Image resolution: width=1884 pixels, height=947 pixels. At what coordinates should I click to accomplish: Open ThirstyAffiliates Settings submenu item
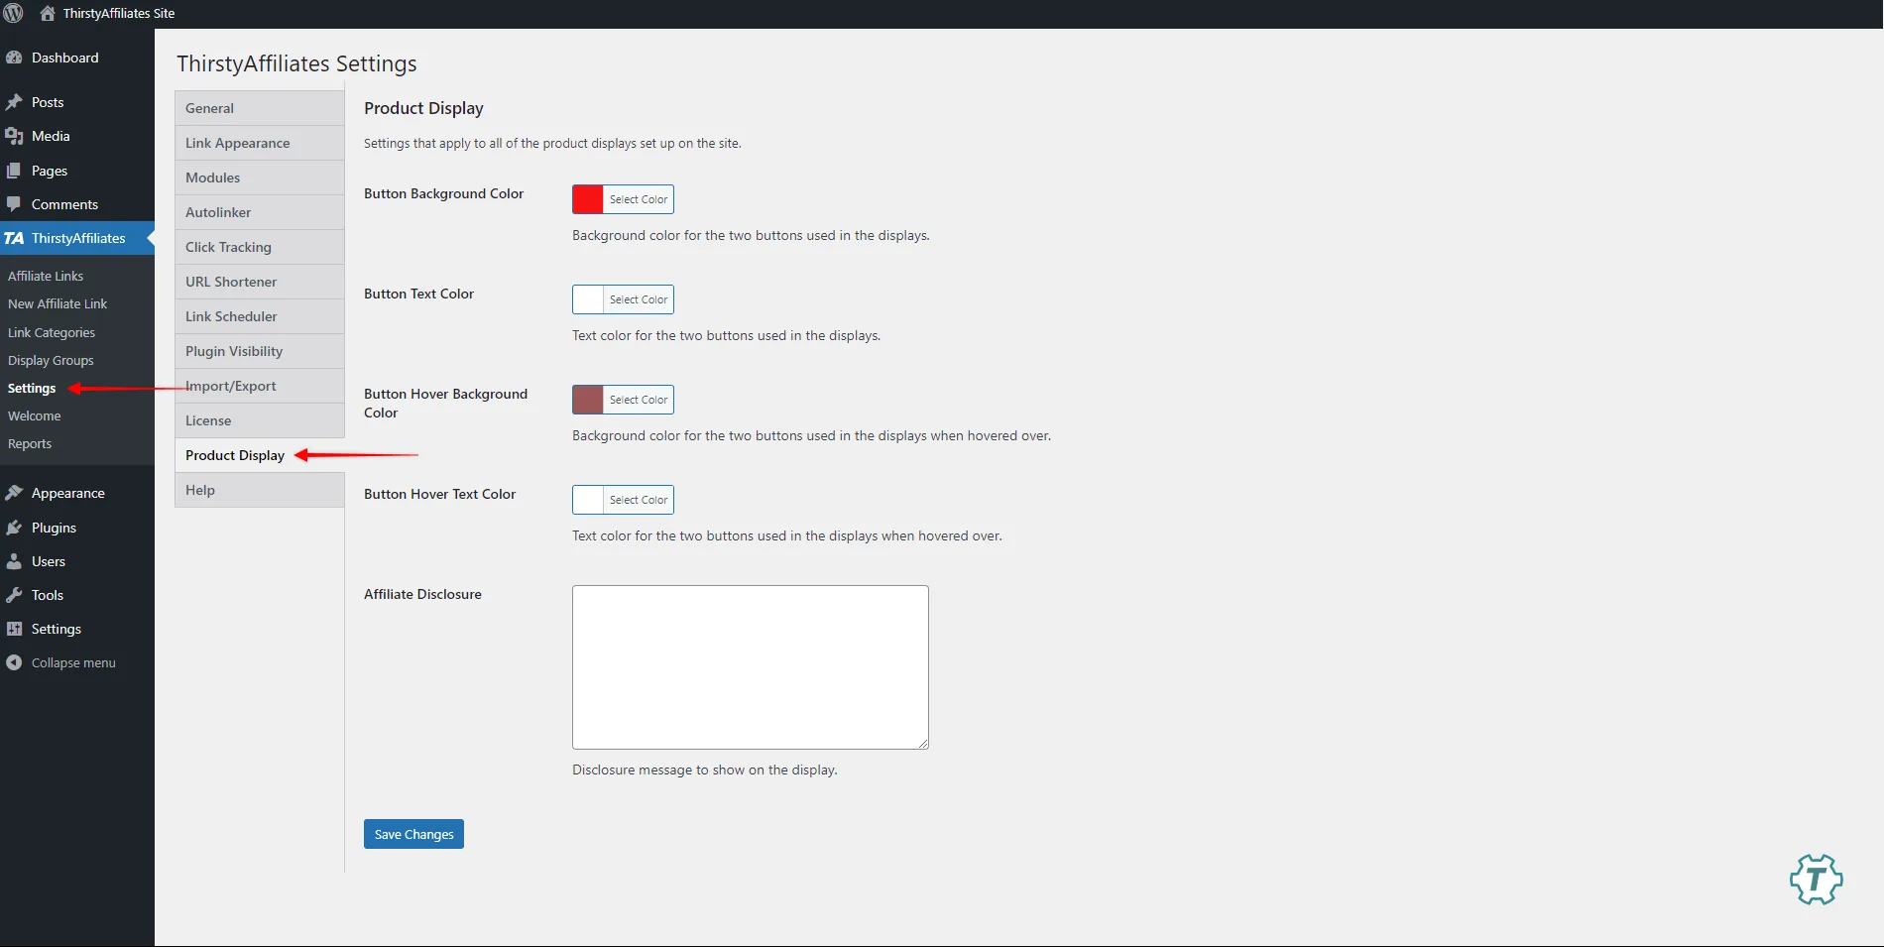pos(32,388)
